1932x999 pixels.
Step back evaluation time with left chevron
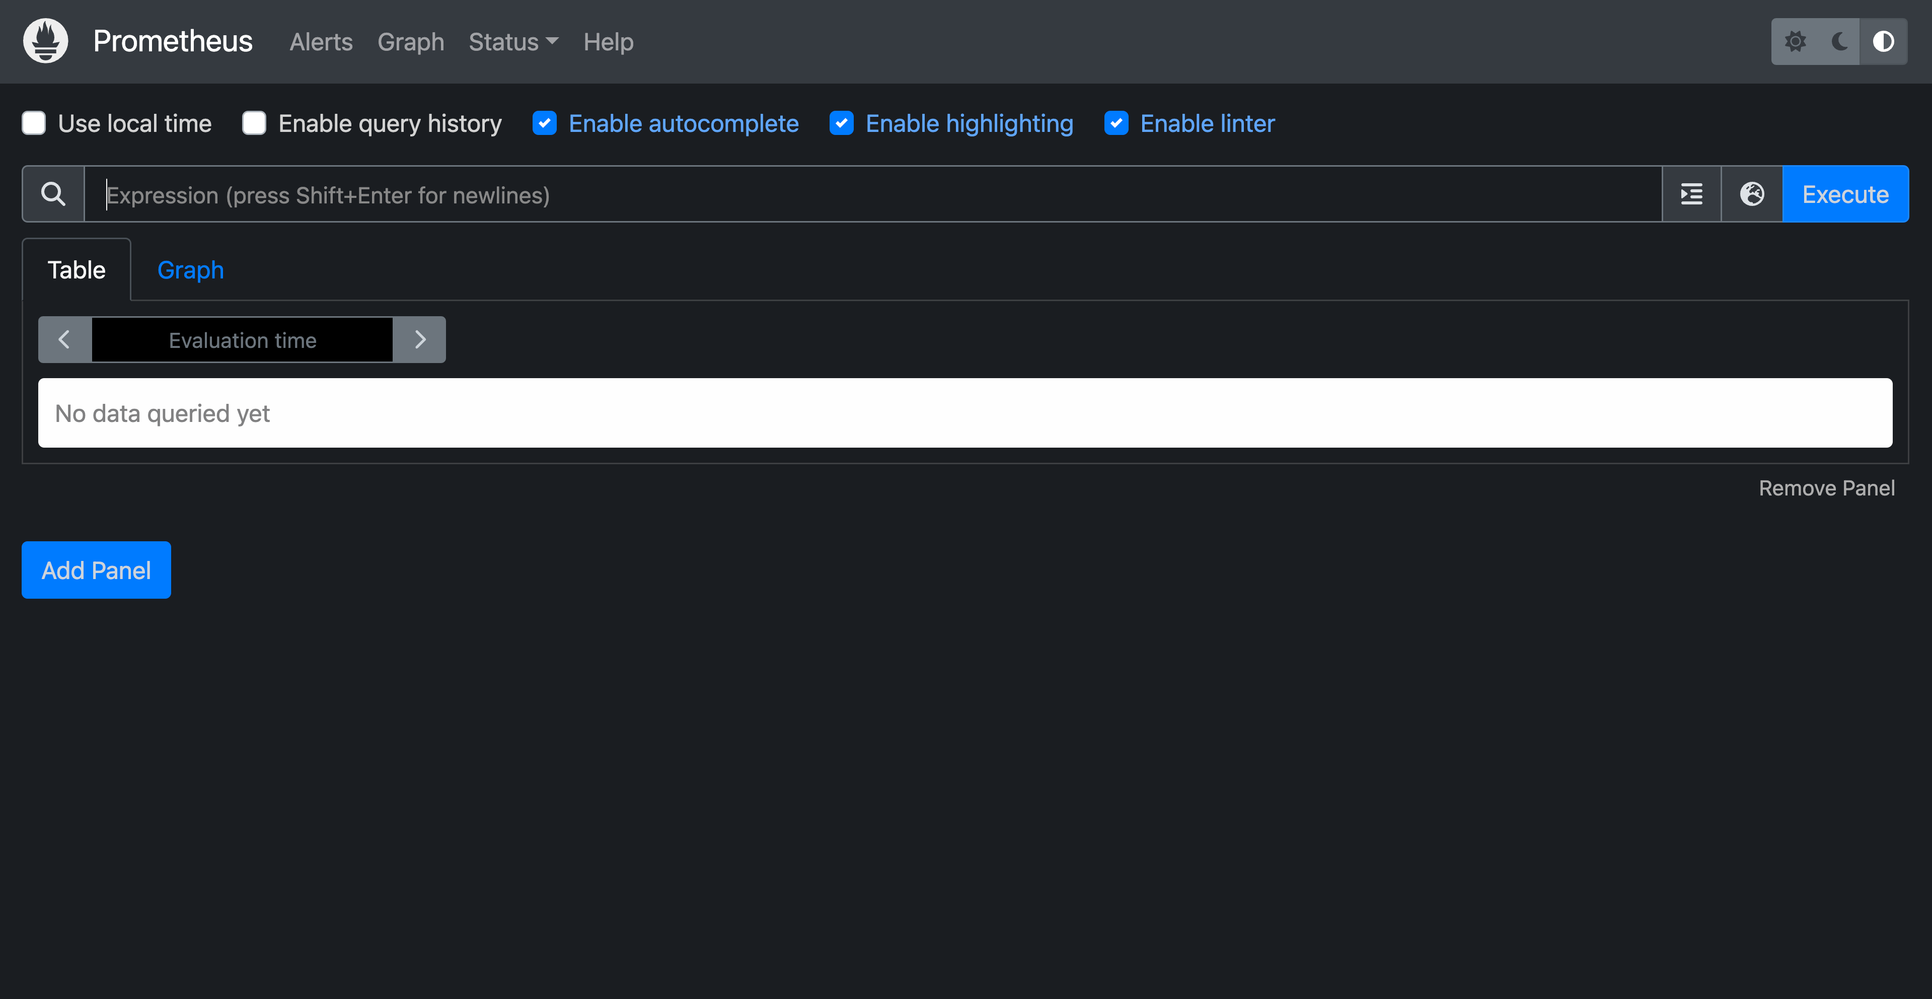tap(64, 339)
